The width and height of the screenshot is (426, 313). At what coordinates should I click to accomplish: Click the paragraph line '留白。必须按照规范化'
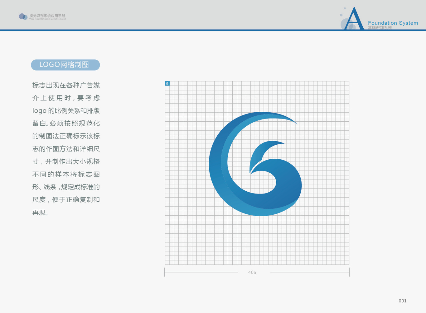(66, 123)
